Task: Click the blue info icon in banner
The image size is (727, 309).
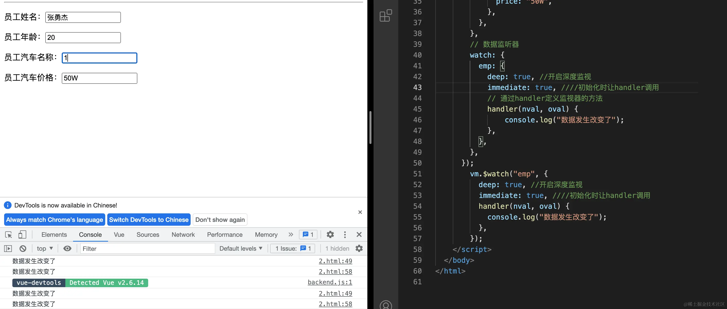Action: click(x=8, y=205)
